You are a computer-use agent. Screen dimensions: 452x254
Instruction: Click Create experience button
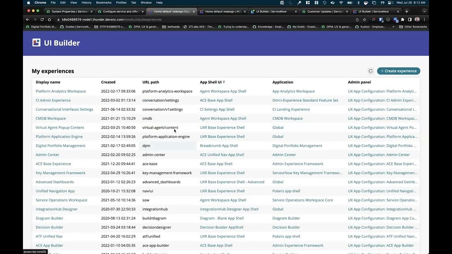tap(399, 71)
